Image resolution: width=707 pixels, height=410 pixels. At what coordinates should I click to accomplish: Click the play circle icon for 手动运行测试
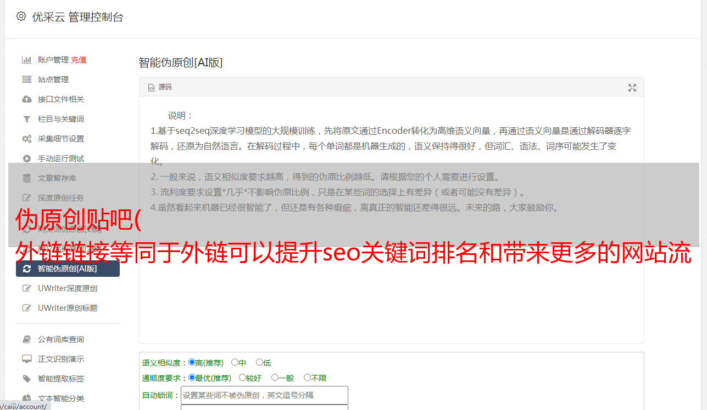pyautogui.click(x=26, y=158)
